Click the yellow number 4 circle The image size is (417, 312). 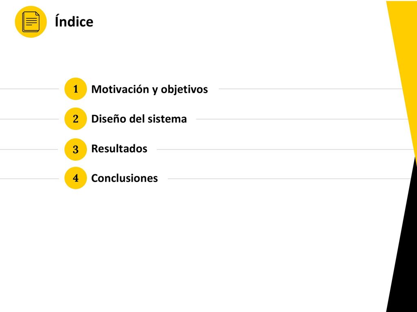coord(75,178)
